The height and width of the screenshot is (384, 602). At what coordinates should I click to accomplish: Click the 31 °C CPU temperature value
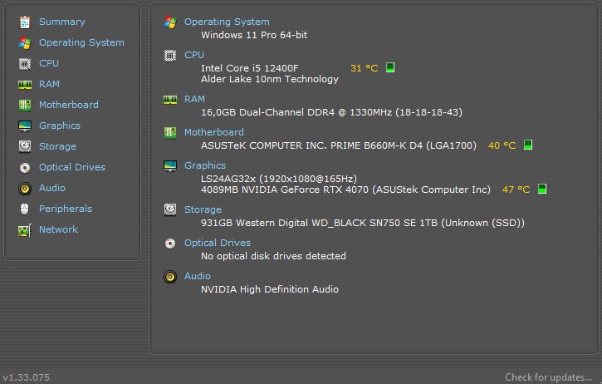click(x=365, y=68)
